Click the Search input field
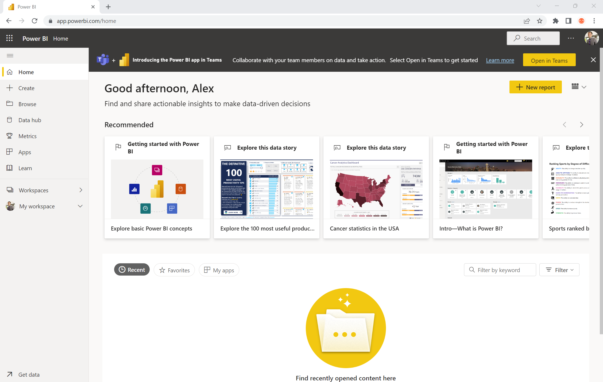 pyautogui.click(x=533, y=39)
